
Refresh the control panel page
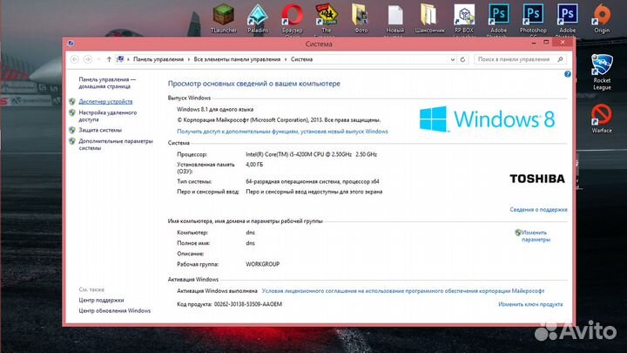click(x=462, y=59)
